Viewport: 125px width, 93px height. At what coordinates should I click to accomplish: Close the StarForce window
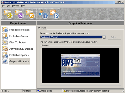coord(122,2)
